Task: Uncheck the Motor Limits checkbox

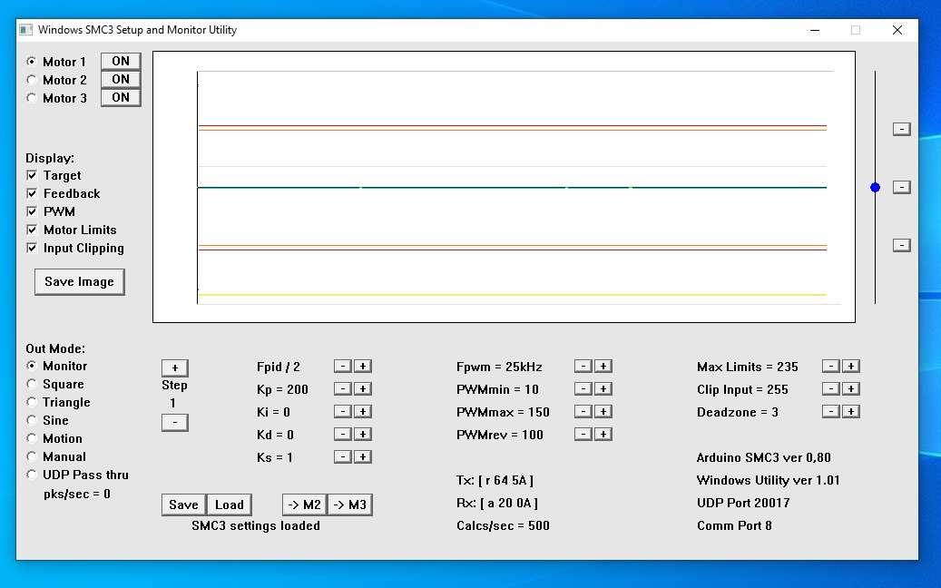Action: coord(32,230)
